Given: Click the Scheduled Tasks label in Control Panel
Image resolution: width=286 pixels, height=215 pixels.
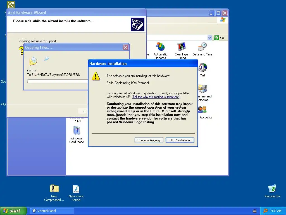Looking at the screenshot, I should click(77, 120).
